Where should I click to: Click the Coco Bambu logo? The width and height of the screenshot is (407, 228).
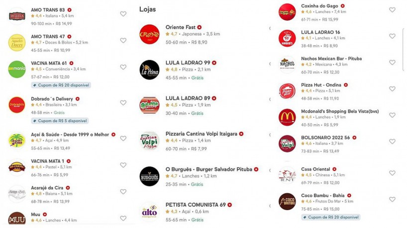click(287, 201)
